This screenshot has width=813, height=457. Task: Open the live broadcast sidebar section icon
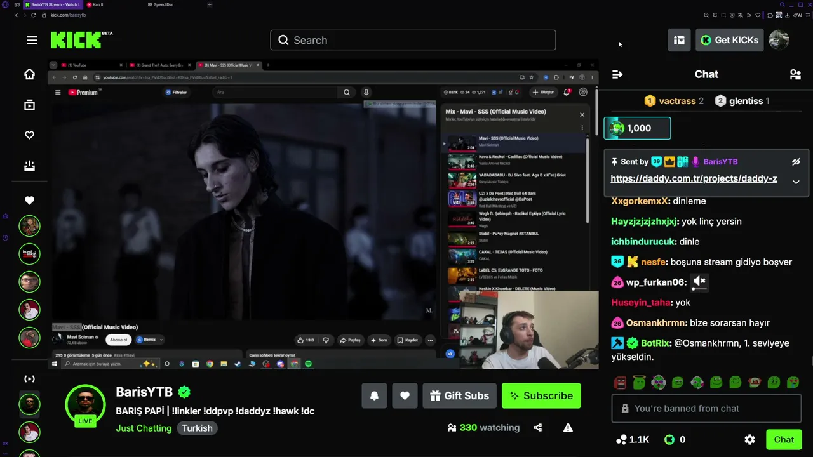pyautogui.click(x=29, y=379)
